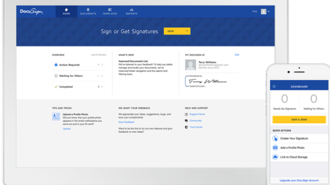Expand the user account dropdown arrow
Screen dimensions: 330x185
(269, 11)
